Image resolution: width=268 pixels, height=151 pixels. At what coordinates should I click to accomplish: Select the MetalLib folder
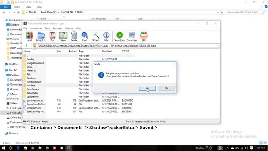click(31, 70)
